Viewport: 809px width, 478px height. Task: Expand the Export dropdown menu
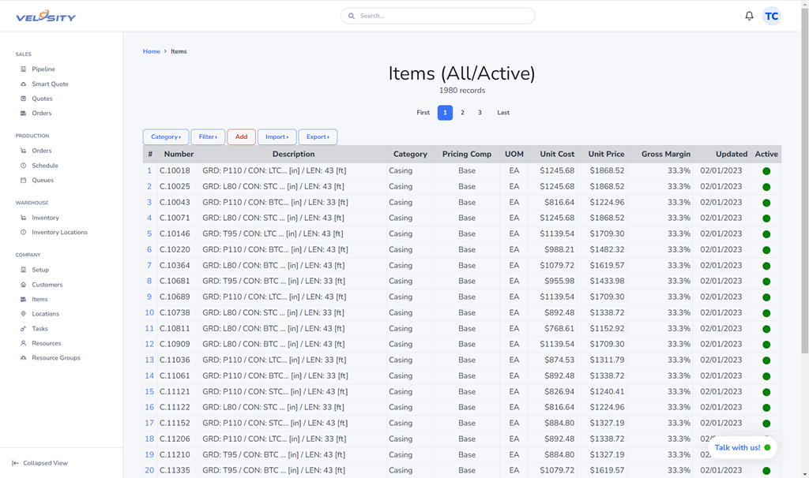coord(318,137)
